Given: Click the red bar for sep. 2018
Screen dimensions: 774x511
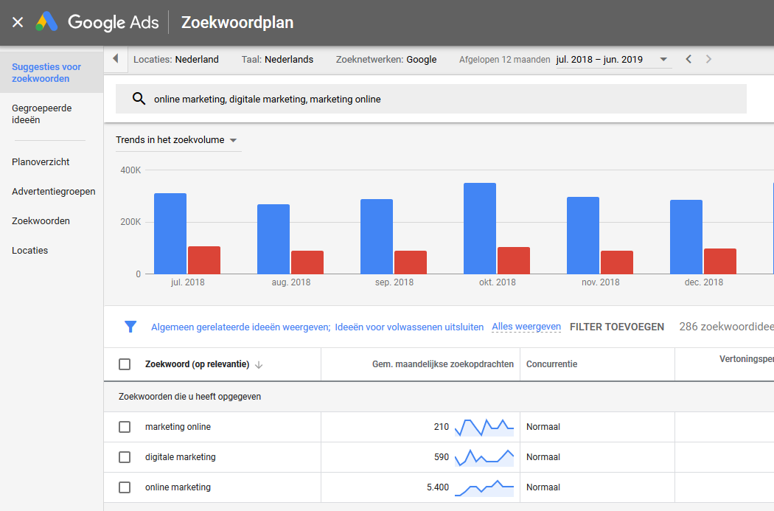Looking at the screenshot, I should pos(410,263).
